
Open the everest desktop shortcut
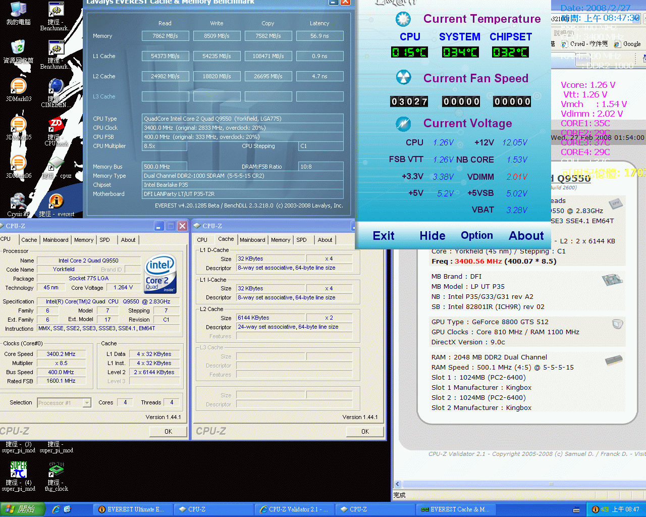(56, 205)
